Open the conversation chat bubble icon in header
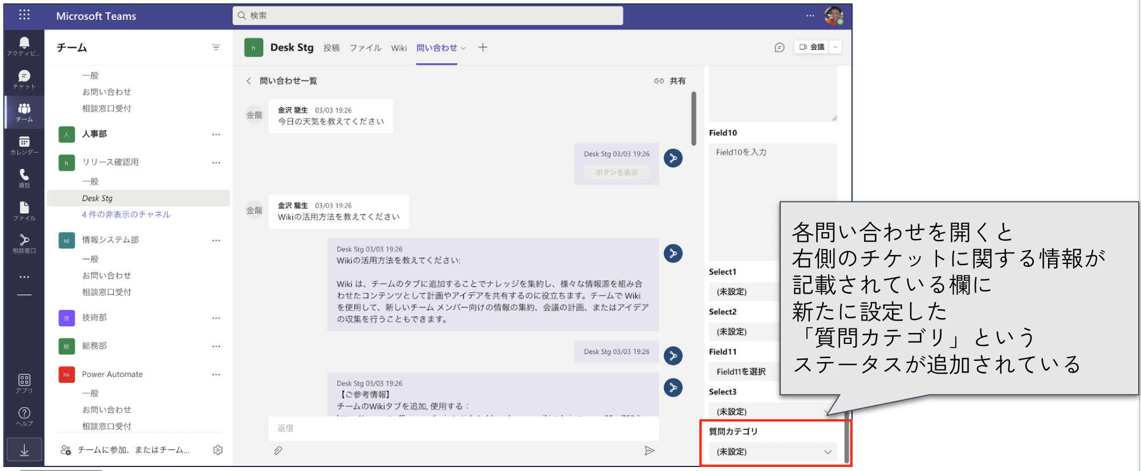Screen dimensions: 1141x471 click(x=780, y=47)
